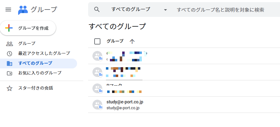This screenshot has height=127, width=280.
Task: Click the Google Groups logo icon
Action: (23, 10)
